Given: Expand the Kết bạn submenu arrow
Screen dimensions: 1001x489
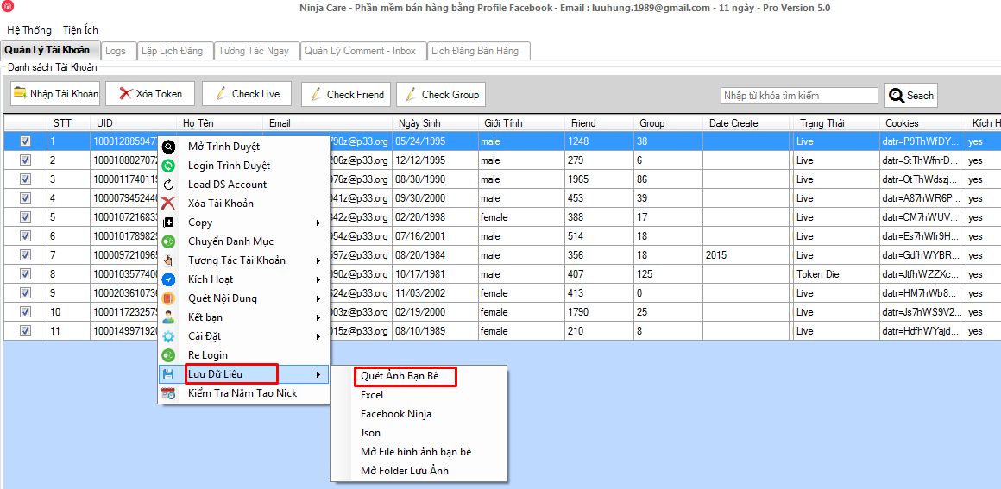Looking at the screenshot, I should [x=318, y=317].
